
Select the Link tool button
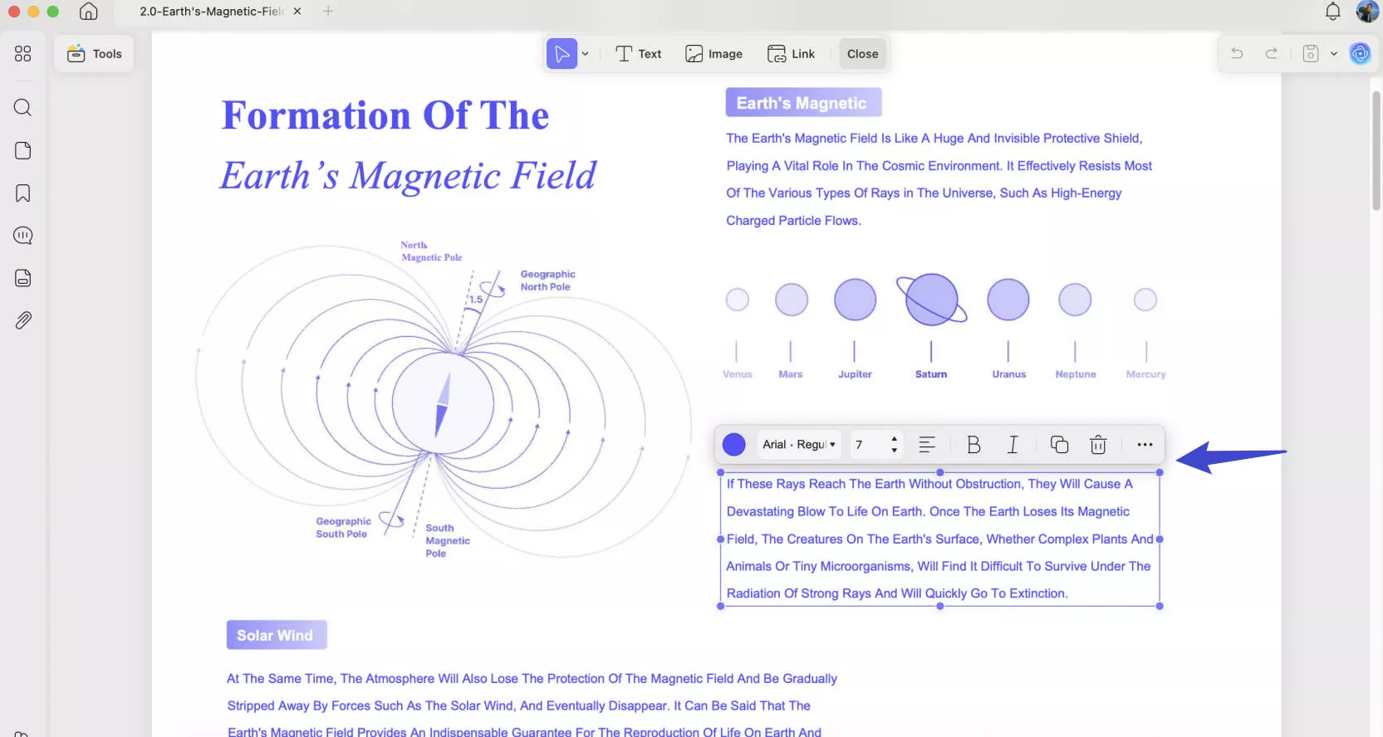[791, 54]
